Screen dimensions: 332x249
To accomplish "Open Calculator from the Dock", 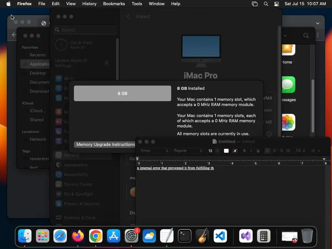I will click(264, 236).
